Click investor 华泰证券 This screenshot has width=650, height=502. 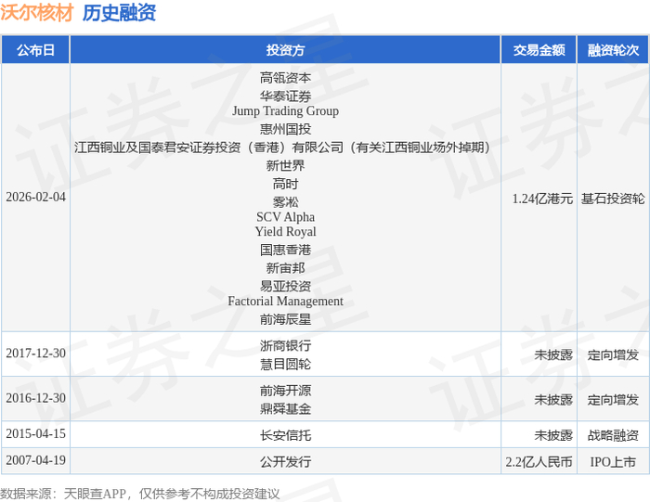tap(285, 97)
